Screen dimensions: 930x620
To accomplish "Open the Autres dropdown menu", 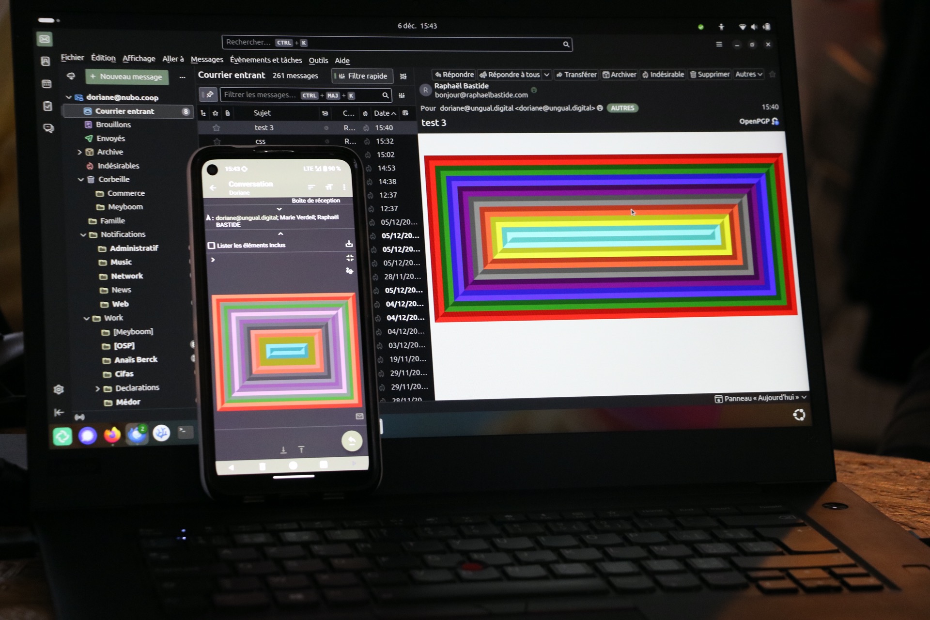I will 748,74.
